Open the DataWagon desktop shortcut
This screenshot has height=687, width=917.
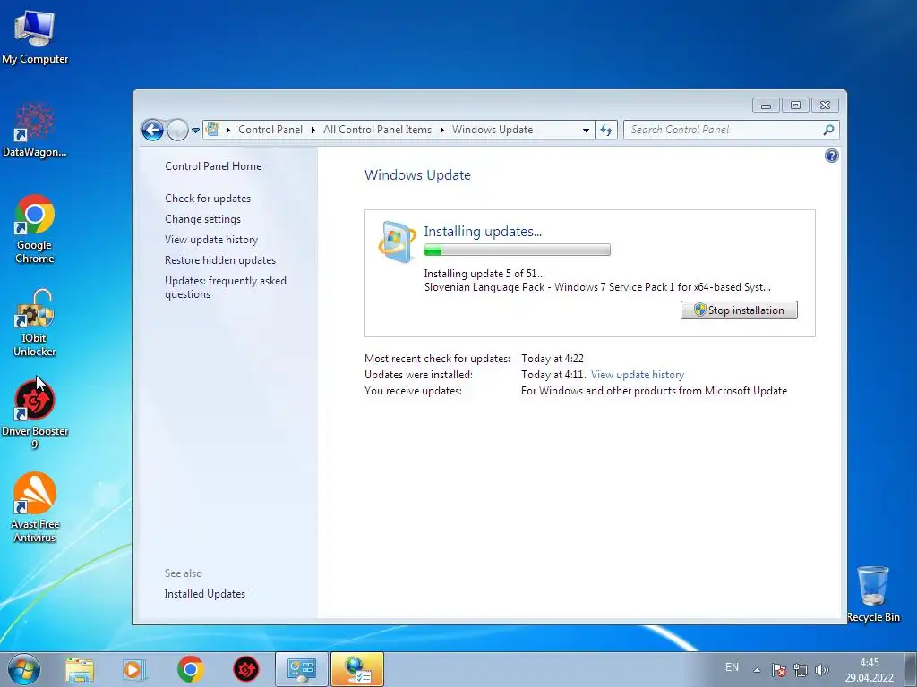pyautogui.click(x=35, y=130)
